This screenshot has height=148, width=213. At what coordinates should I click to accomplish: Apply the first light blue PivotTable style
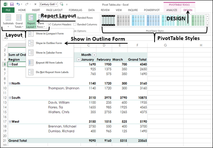(138, 20)
